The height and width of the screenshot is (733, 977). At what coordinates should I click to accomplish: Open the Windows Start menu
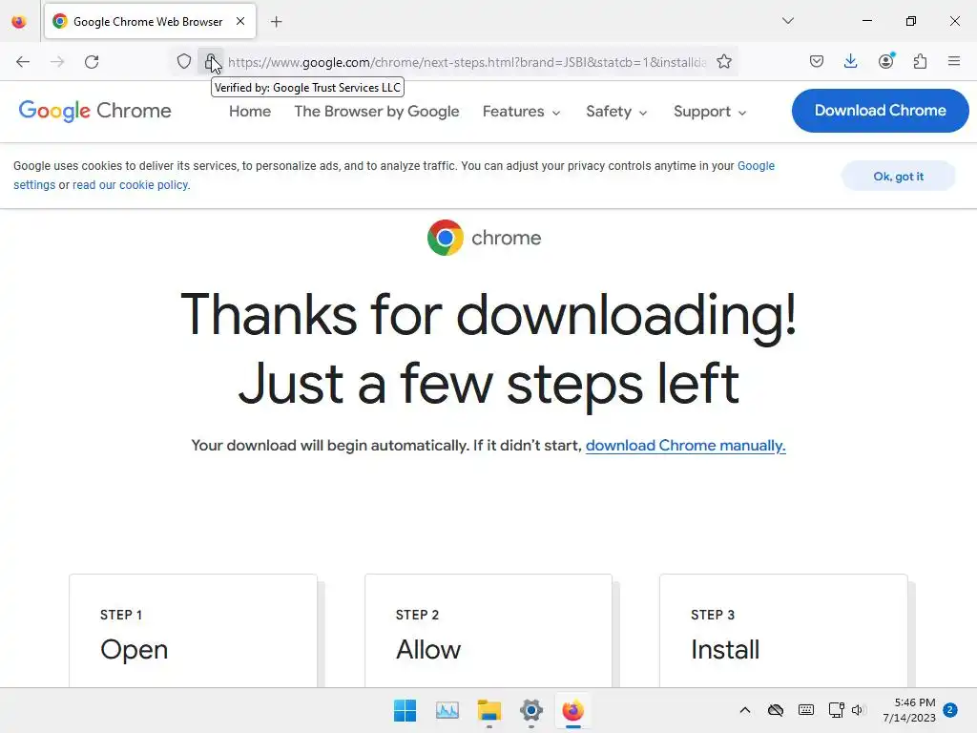coord(405,710)
